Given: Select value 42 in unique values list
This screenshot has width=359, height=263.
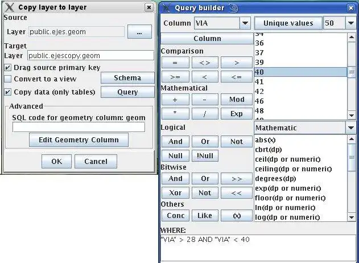Looking at the screenshot, I should pos(300,92).
